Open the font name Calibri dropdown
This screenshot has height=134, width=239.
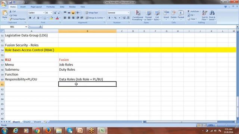click(x=44, y=13)
